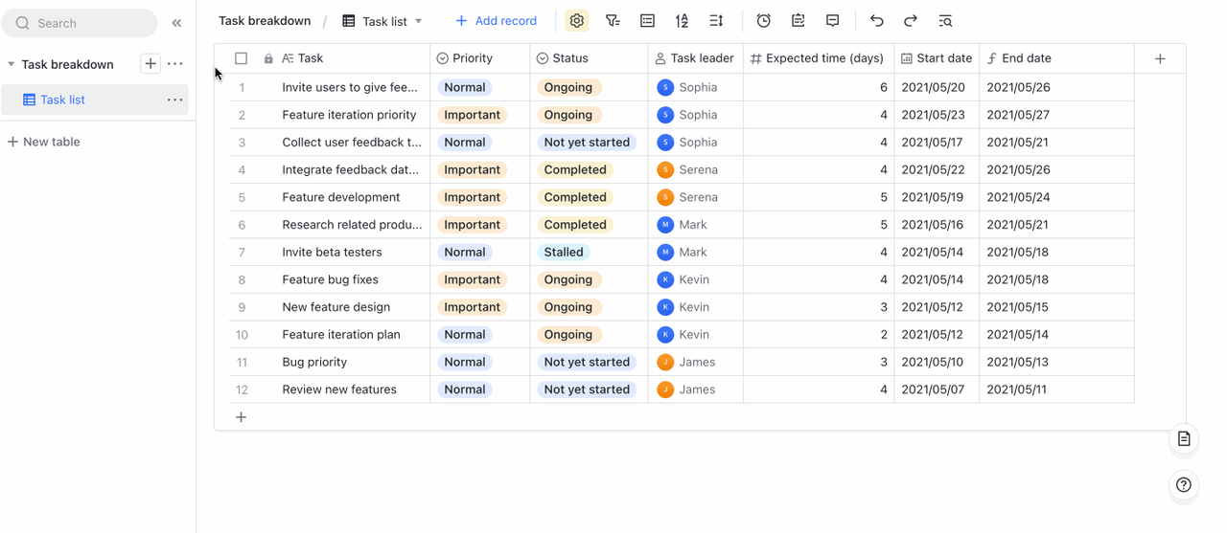Collapse the left sidebar panel

[176, 23]
